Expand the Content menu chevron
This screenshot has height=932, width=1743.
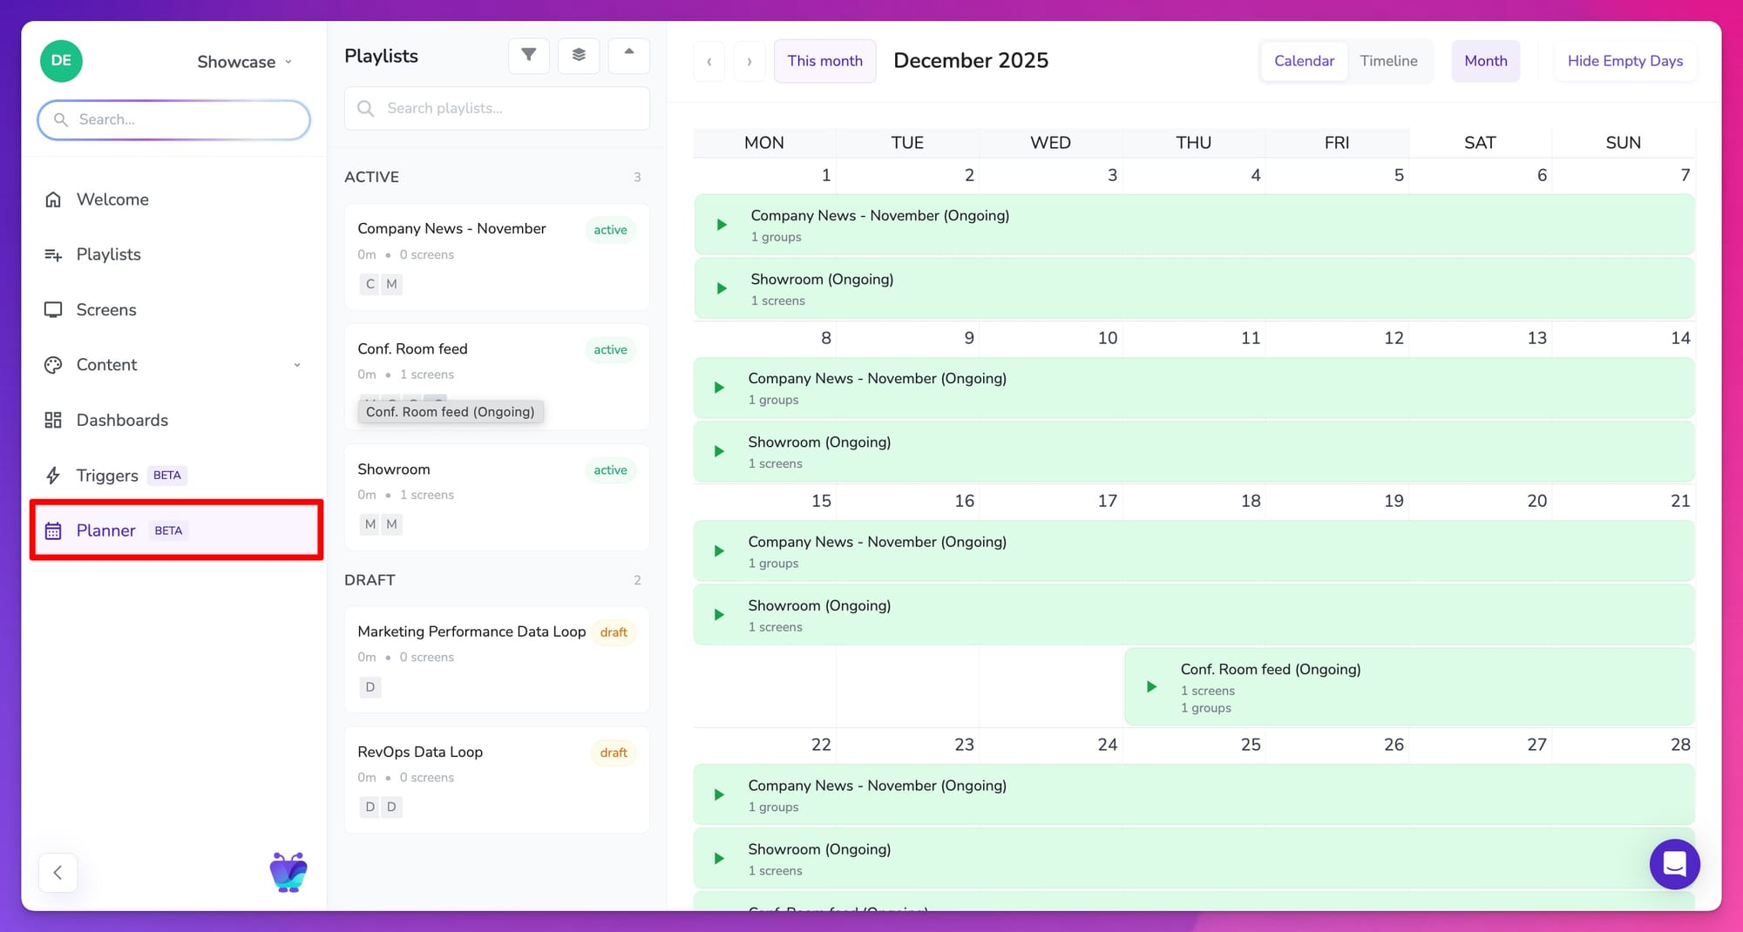pyautogui.click(x=297, y=365)
